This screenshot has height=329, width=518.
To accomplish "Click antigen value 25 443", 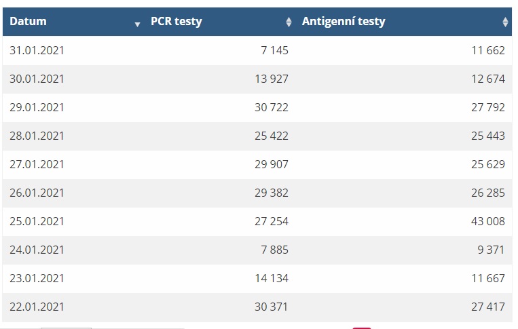I will tap(488, 136).
